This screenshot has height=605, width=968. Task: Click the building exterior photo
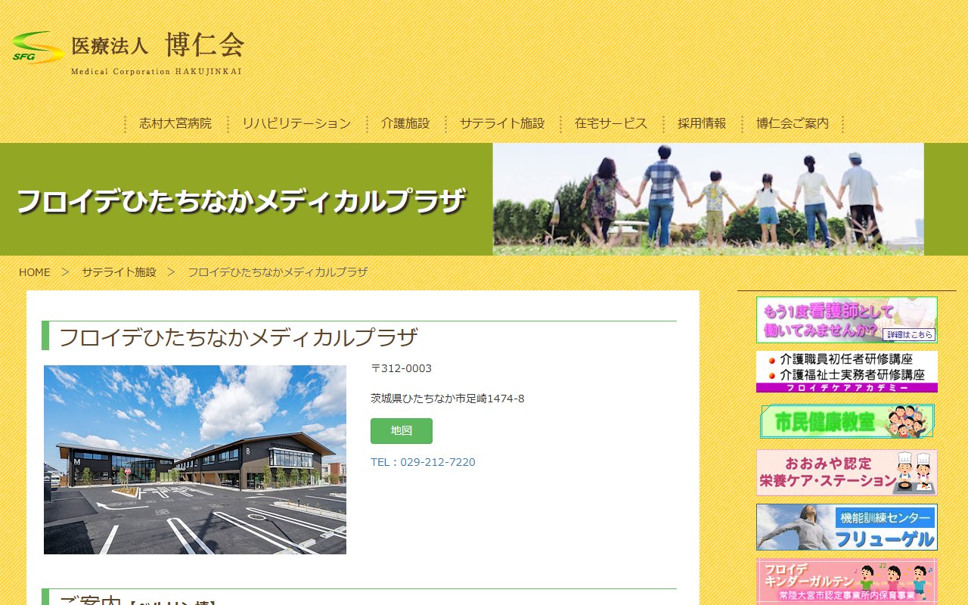pyautogui.click(x=195, y=460)
